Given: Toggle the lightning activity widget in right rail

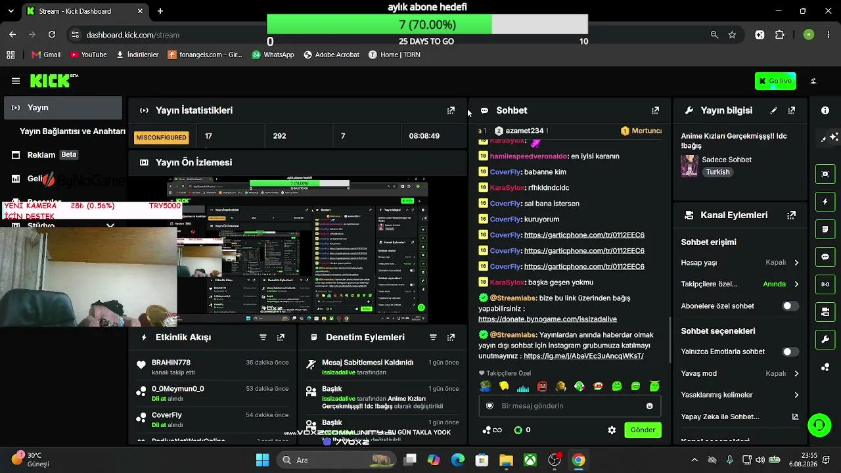Looking at the screenshot, I should [825, 202].
